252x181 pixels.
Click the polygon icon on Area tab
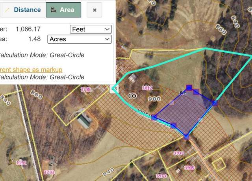(54, 10)
